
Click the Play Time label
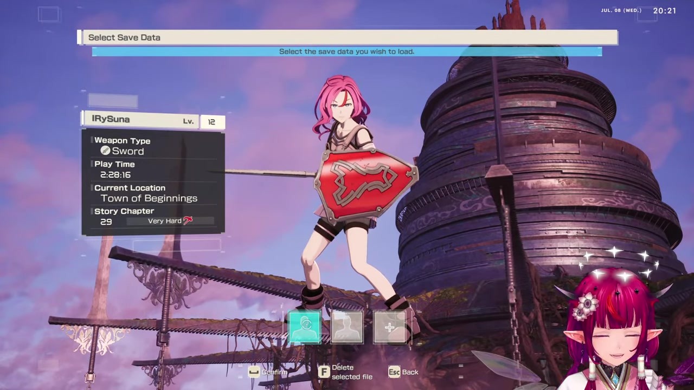click(x=114, y=164)
